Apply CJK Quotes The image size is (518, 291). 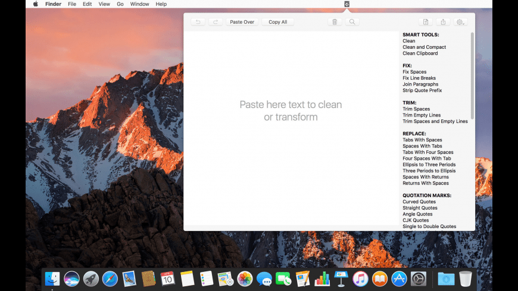[x=416, y=220]
